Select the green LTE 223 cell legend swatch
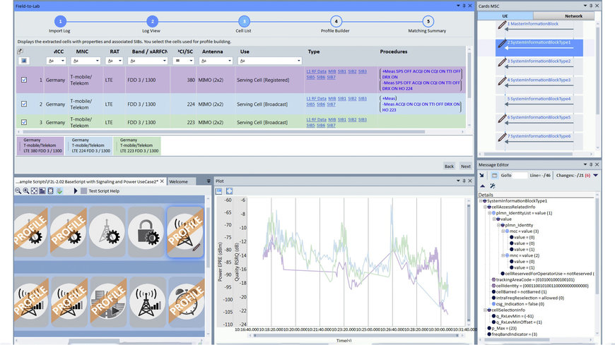 137,145
